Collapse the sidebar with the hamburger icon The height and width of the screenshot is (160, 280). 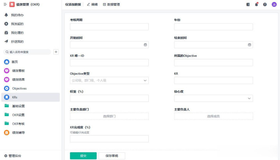click(5, 4)
